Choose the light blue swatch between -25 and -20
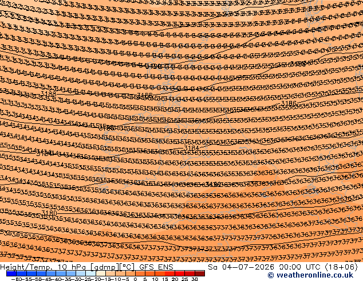 click(x=90, y=274)
